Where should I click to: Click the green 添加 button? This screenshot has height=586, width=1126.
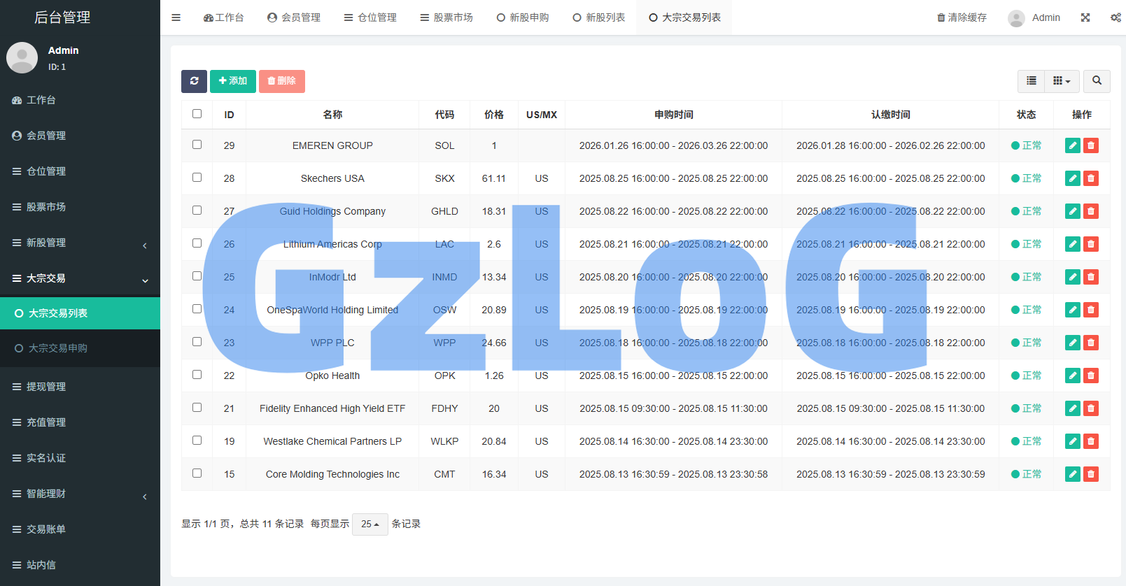pyautogui.click(x=232, y=81)
